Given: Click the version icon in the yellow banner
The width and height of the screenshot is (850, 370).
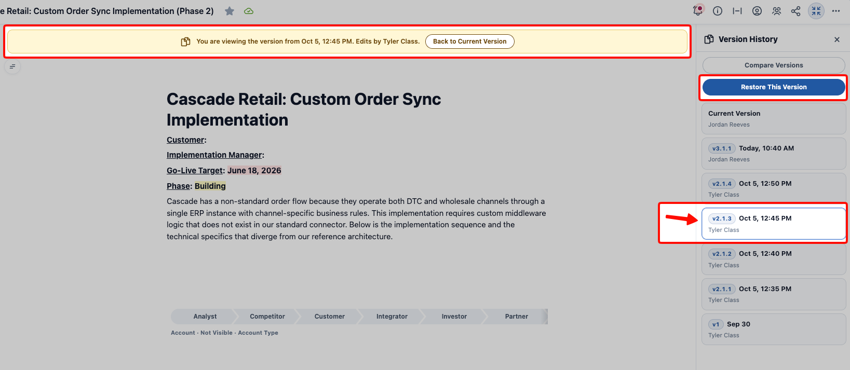Looking at the screenshot, I should coord(185,42).
